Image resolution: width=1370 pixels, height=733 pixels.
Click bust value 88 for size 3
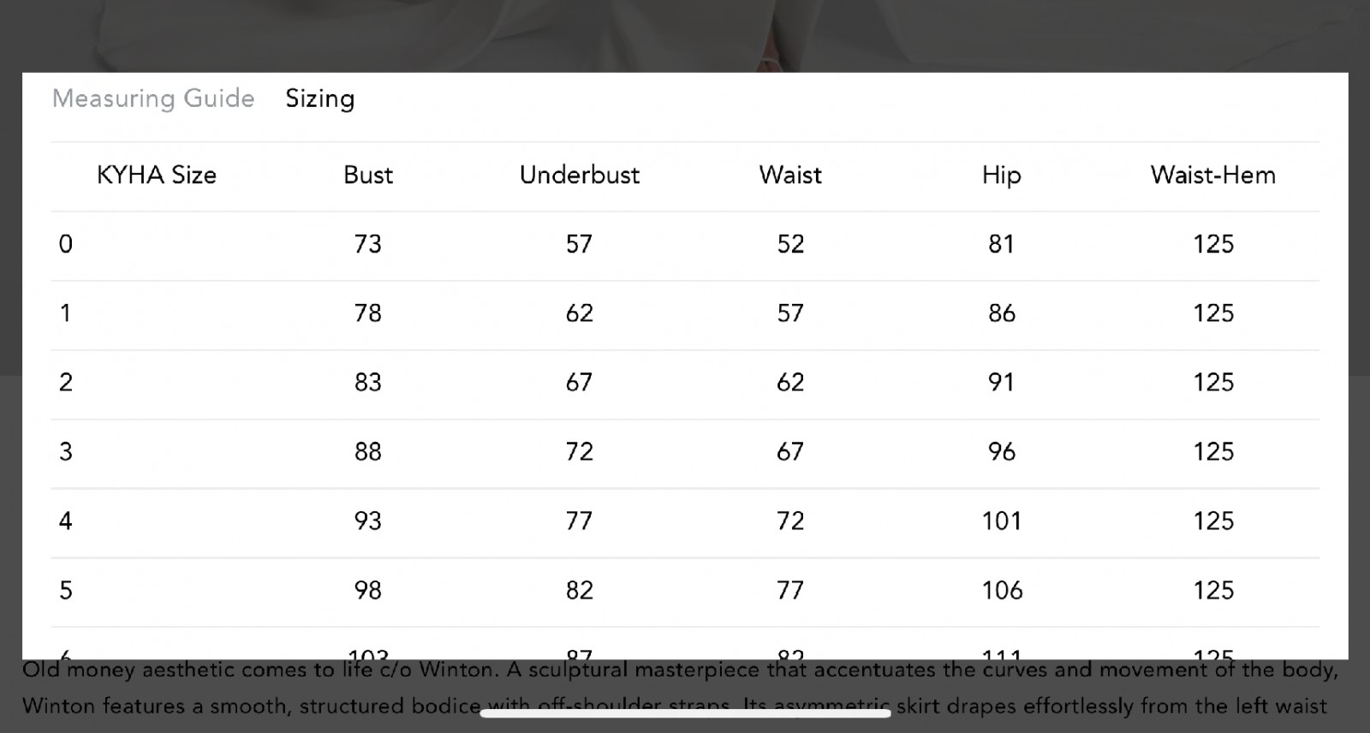368,452
